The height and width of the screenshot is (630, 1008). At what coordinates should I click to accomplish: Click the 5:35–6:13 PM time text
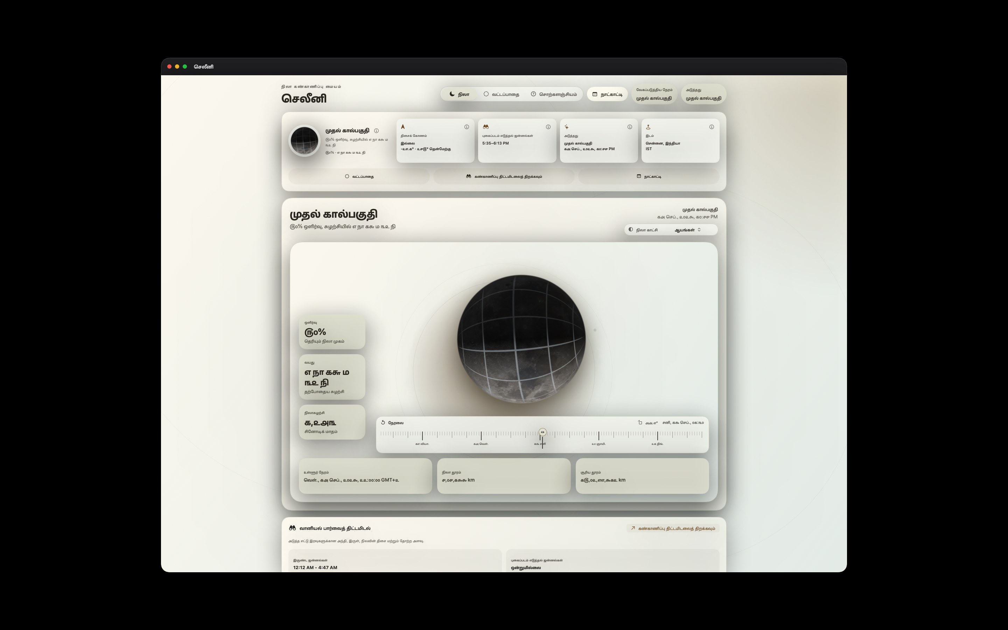pos(495,143)
